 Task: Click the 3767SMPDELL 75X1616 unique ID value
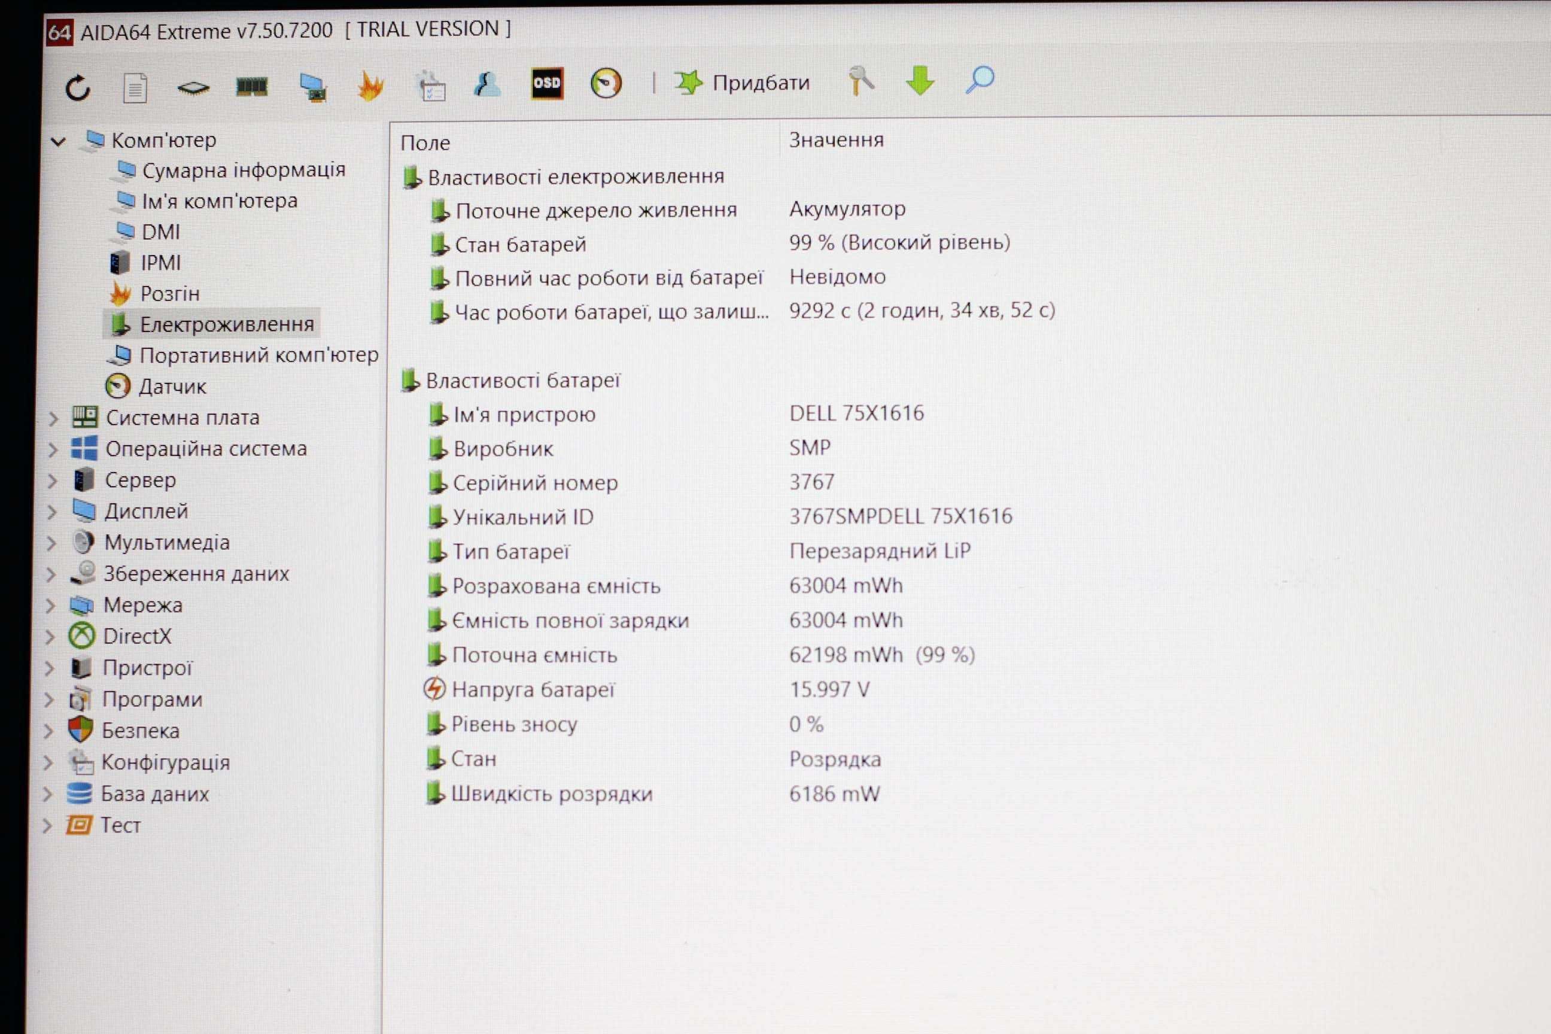901,516
